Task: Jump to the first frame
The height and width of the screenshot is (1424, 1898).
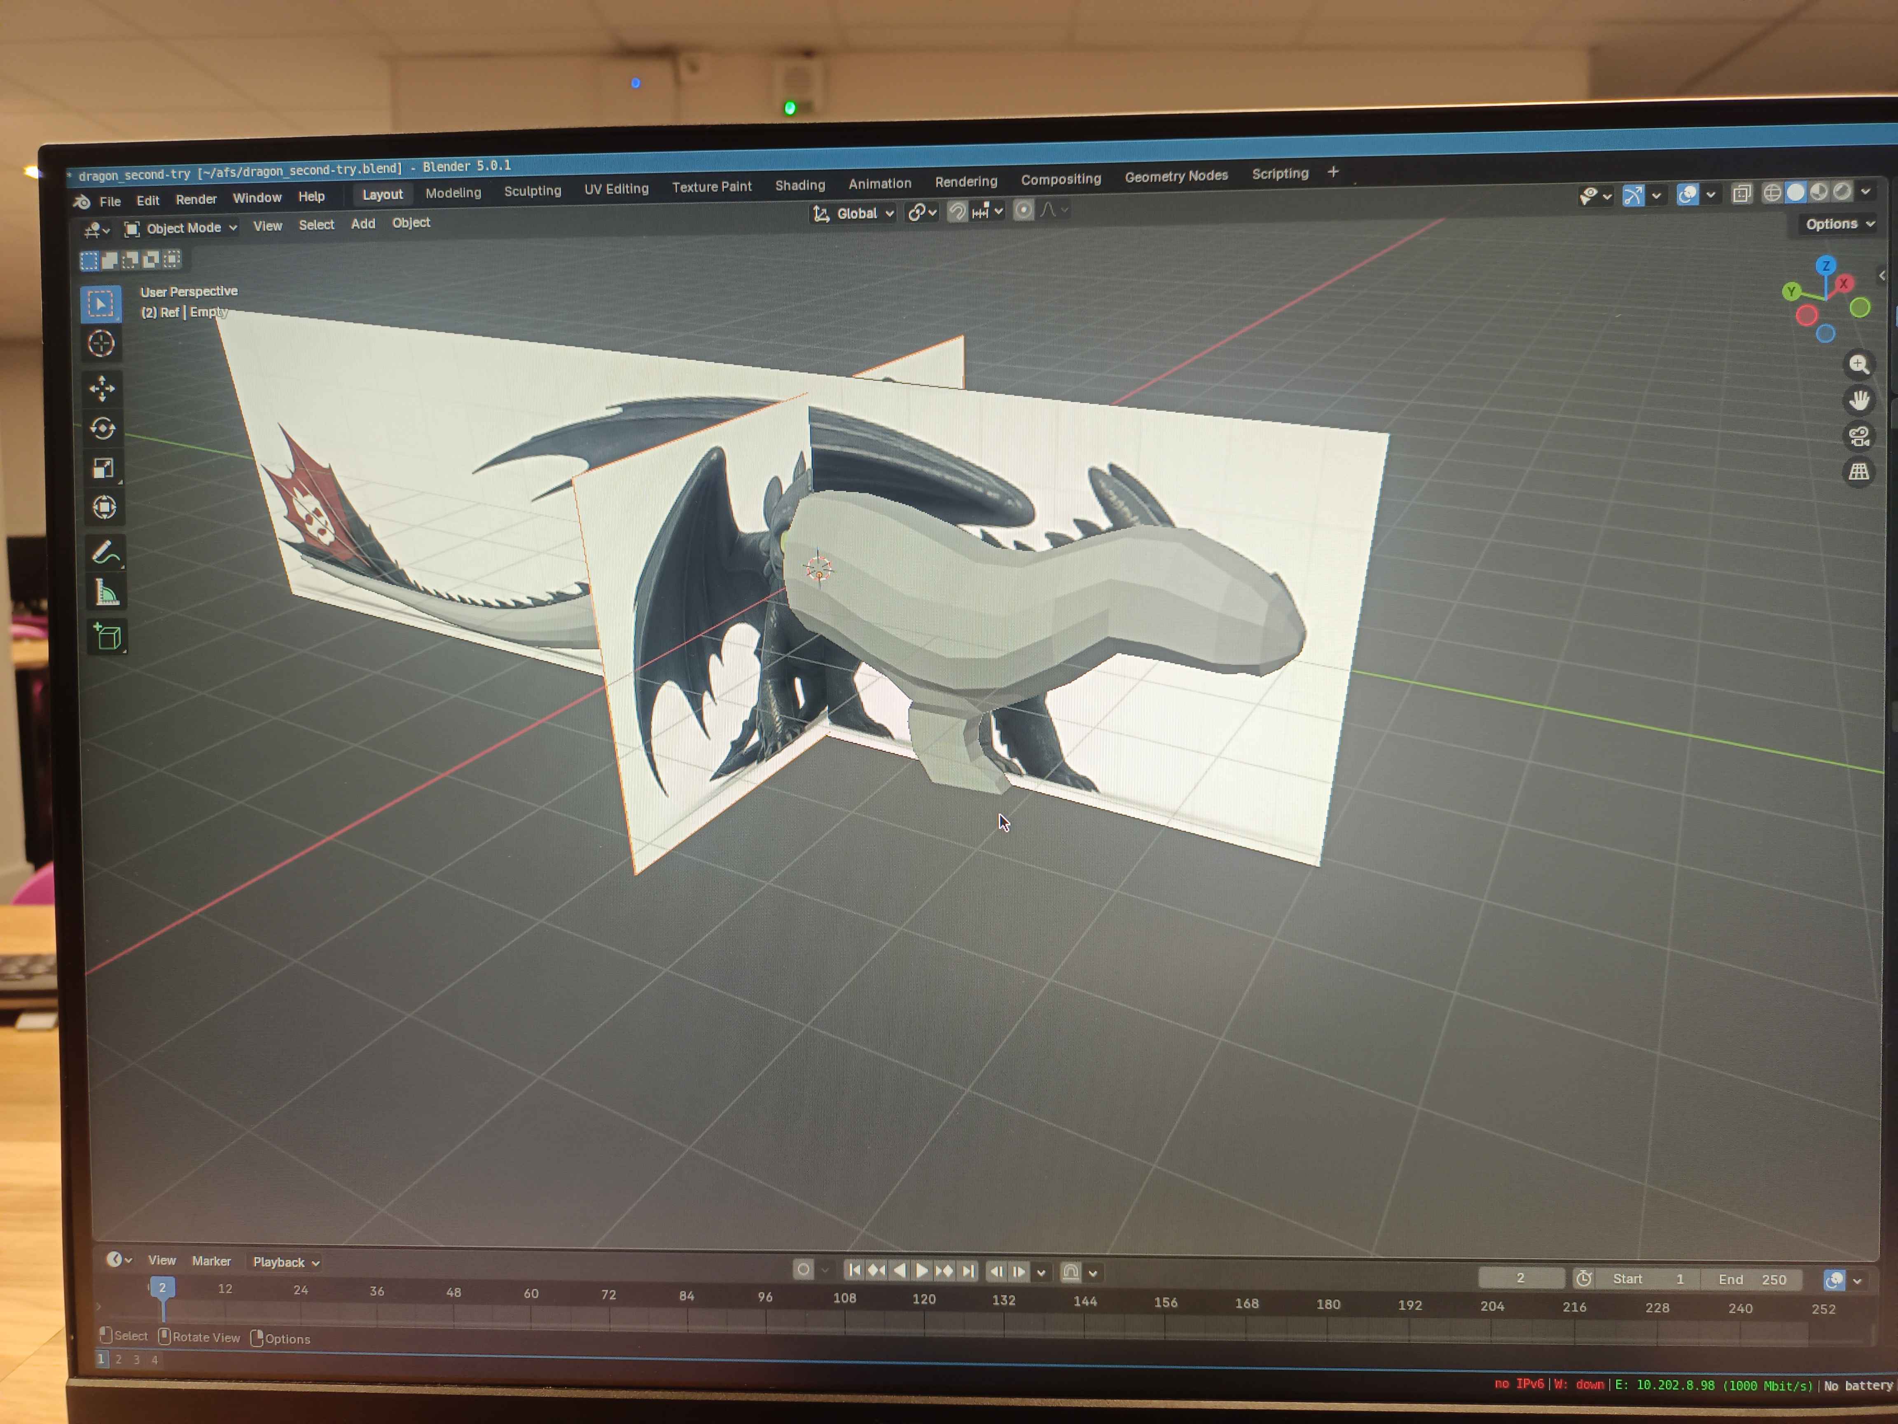Action: click(854, 1269)
